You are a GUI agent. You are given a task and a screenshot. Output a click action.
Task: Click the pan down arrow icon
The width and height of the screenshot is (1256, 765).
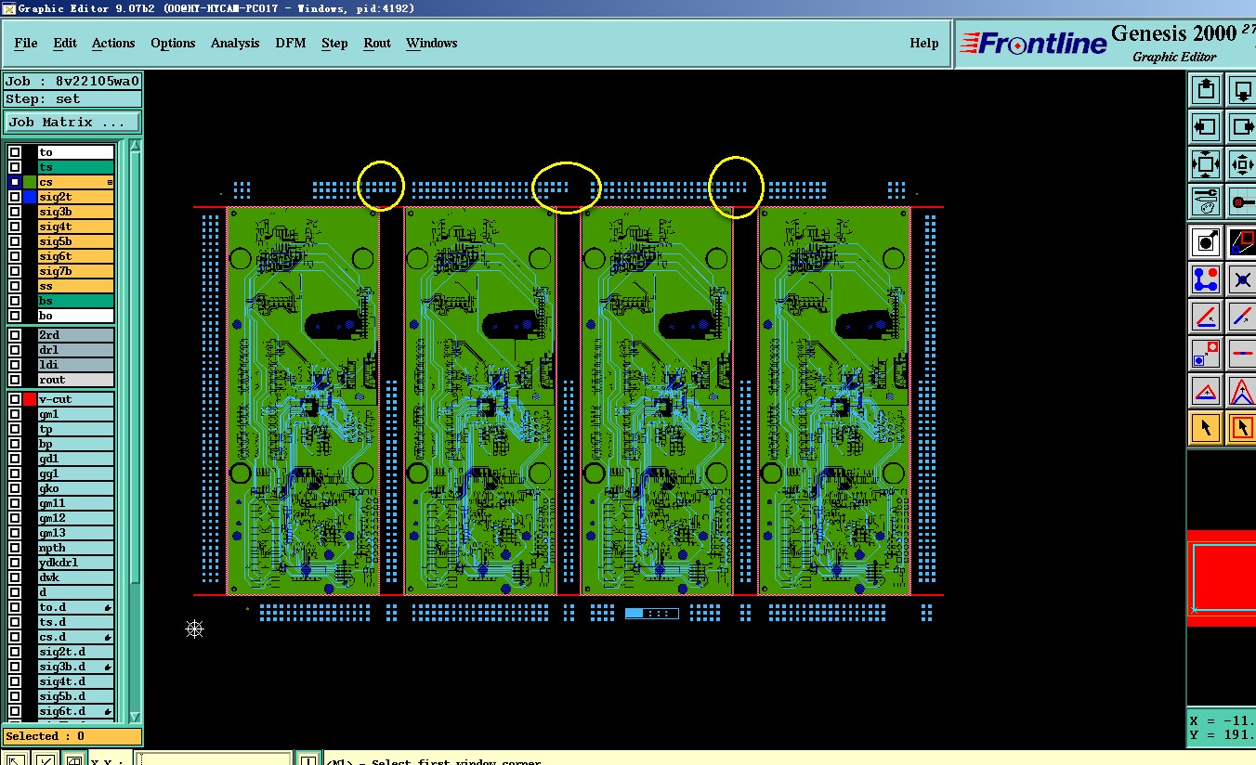pyautogui.click(x=1242, y=90)
